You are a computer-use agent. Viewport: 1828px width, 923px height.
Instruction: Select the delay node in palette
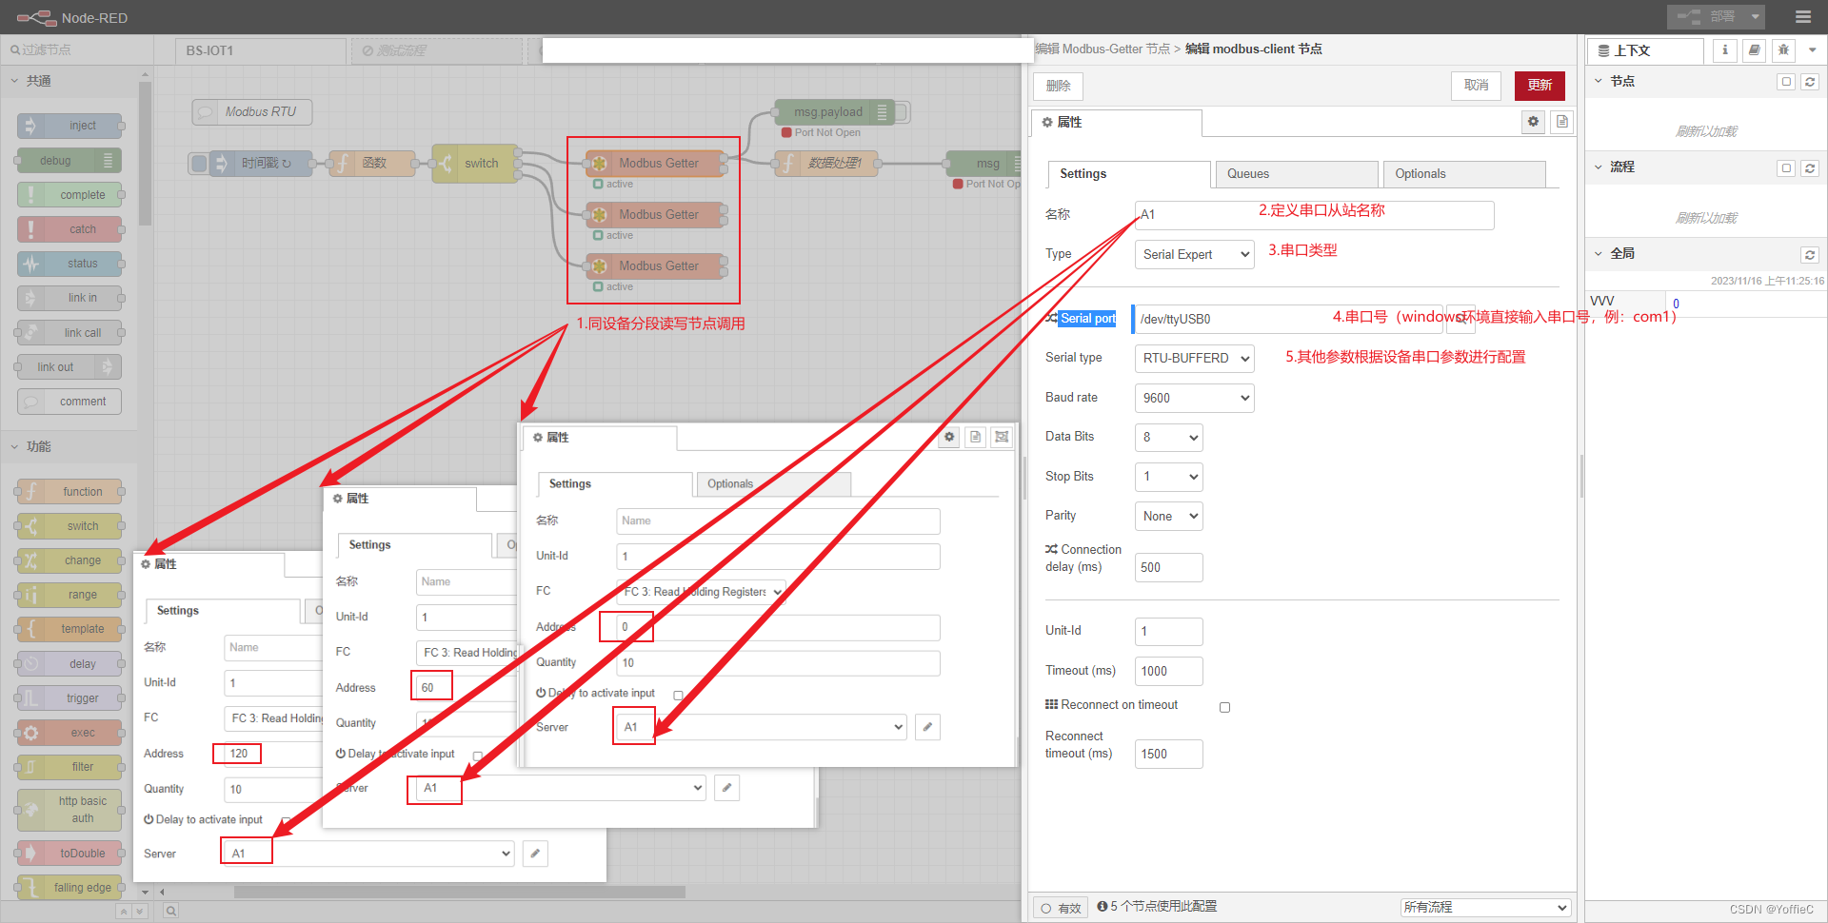click(x=70, y=664)
